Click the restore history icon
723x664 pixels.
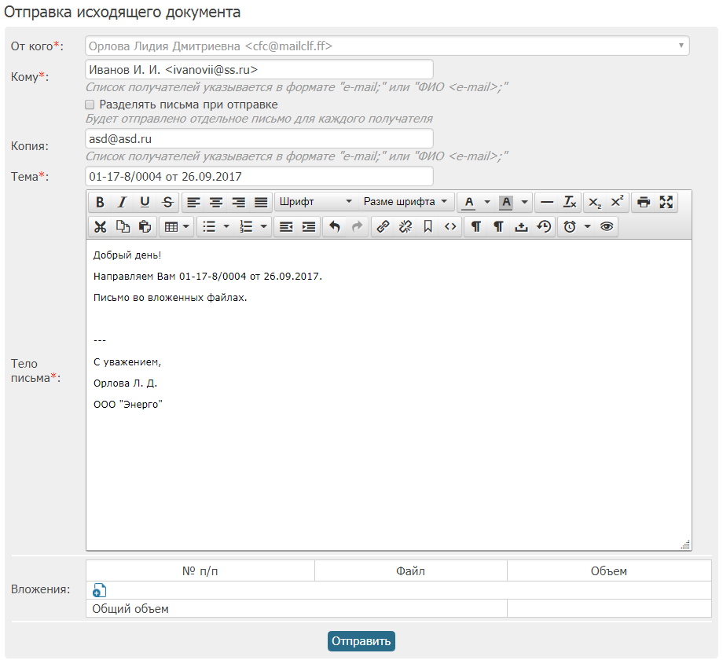pyautogui.click(x=544, y=226)
